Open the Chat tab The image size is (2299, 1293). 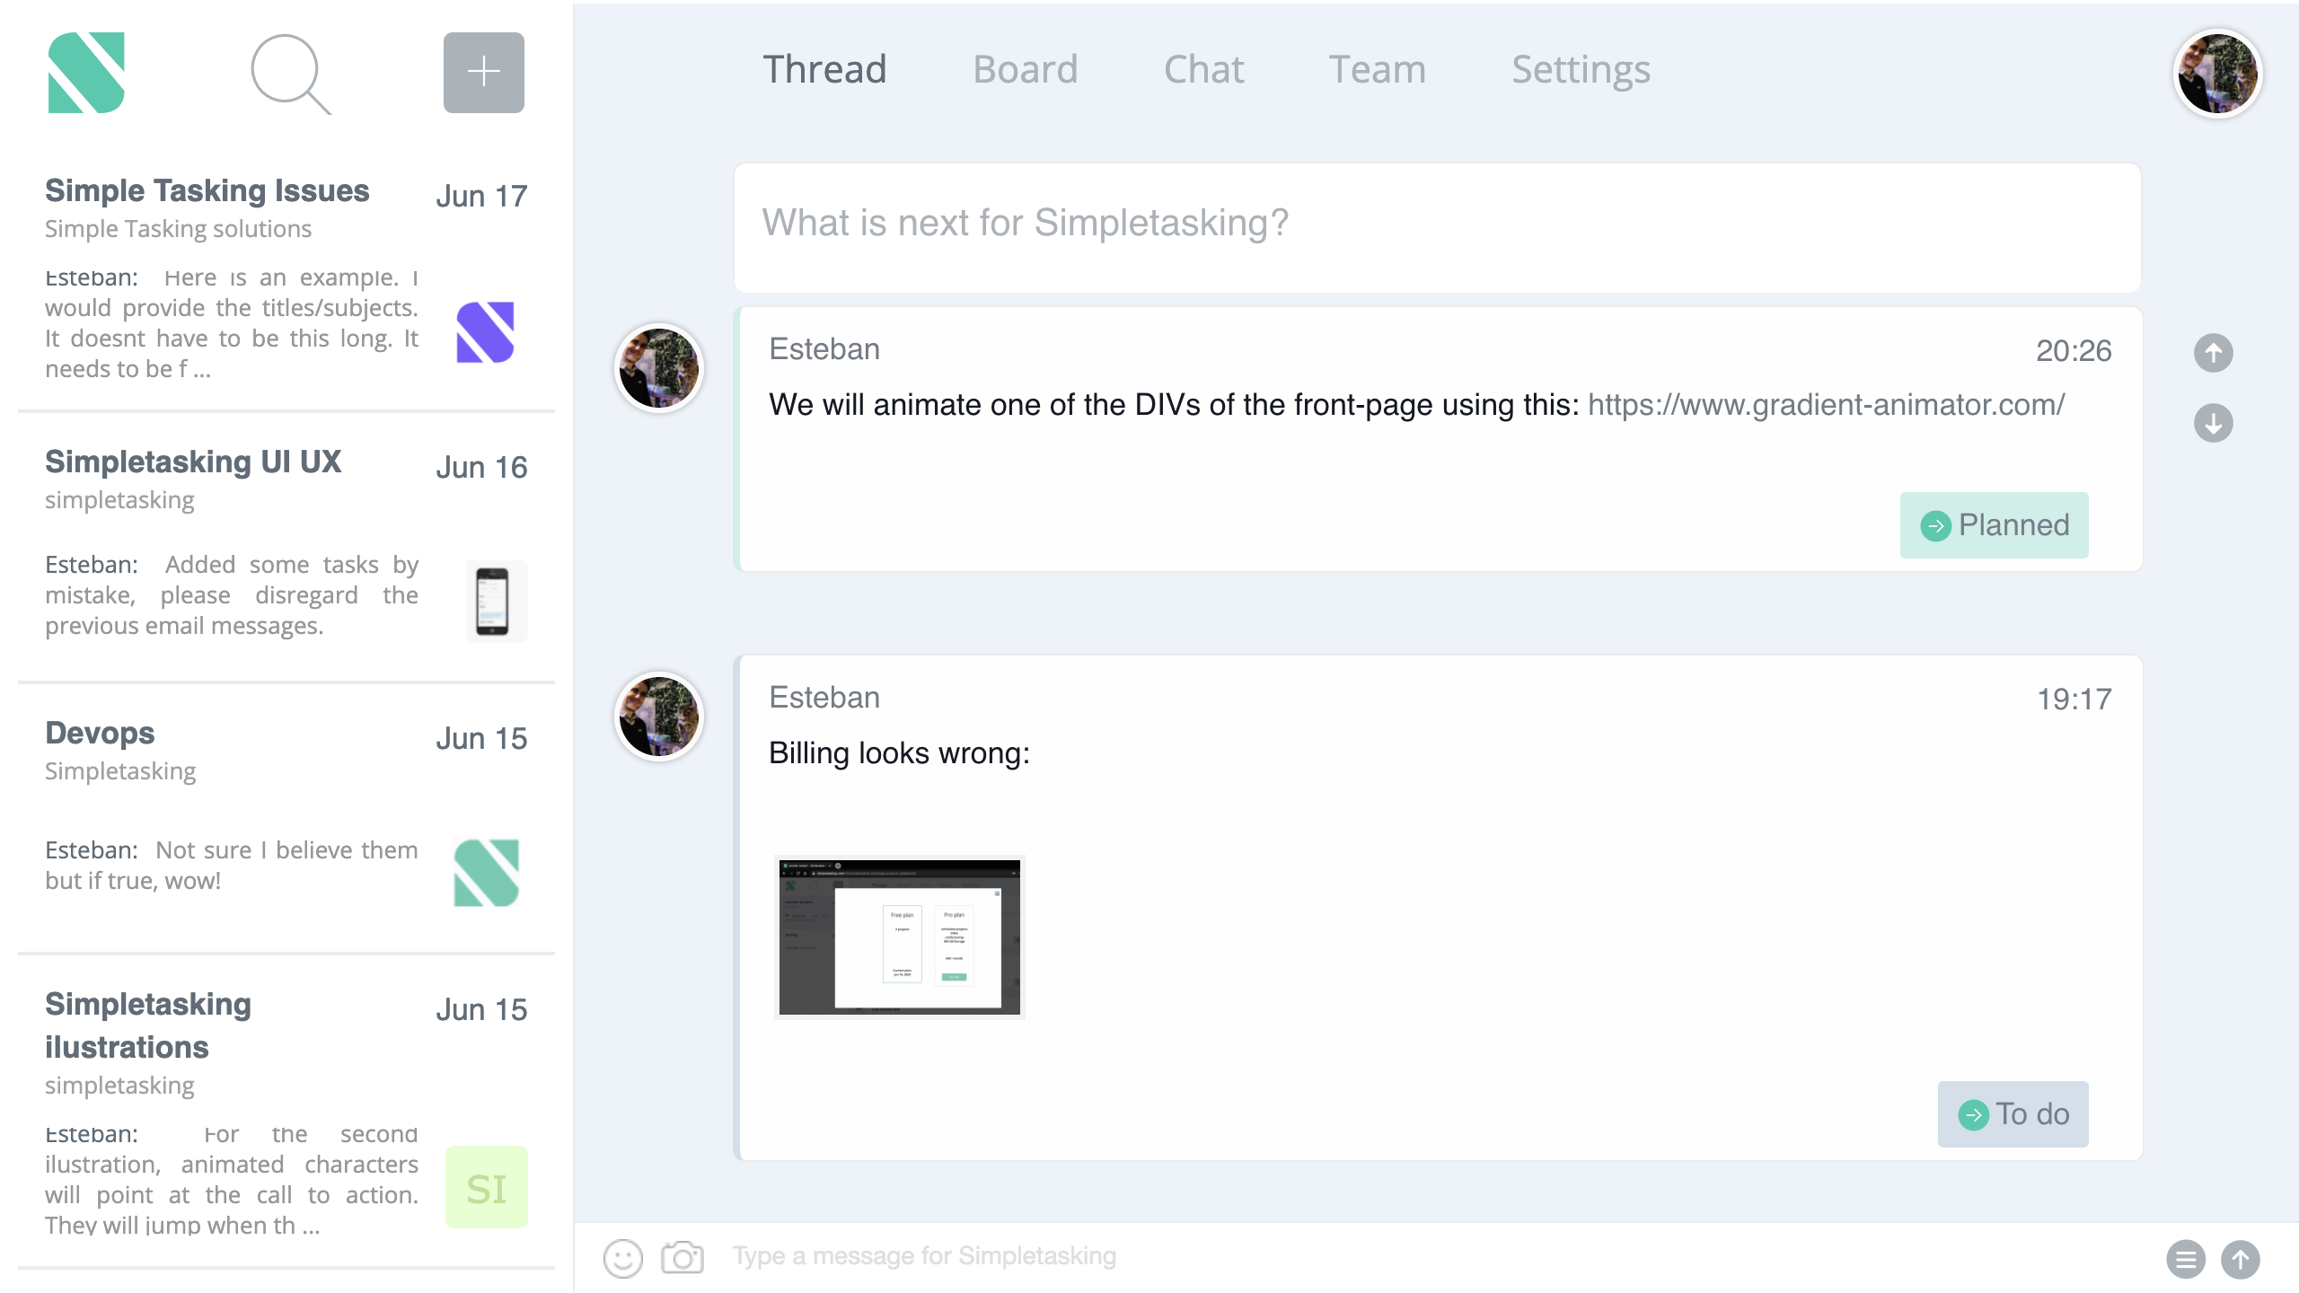tap(1203, 69)
